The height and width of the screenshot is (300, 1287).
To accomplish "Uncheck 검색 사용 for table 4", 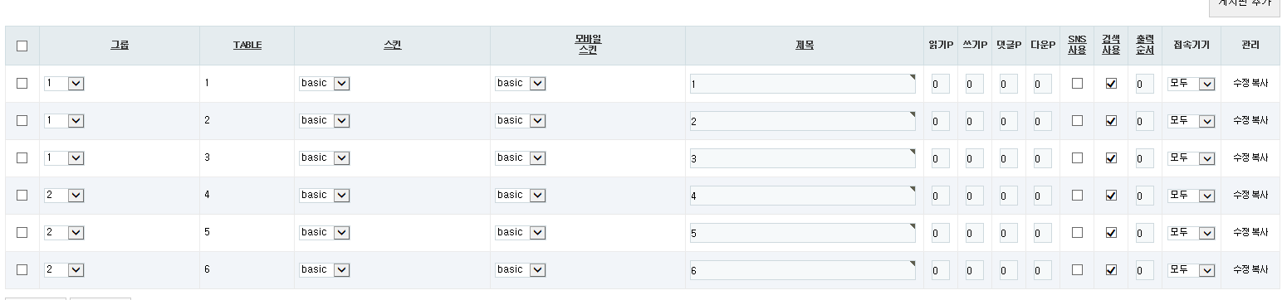I will point(1111,196).
